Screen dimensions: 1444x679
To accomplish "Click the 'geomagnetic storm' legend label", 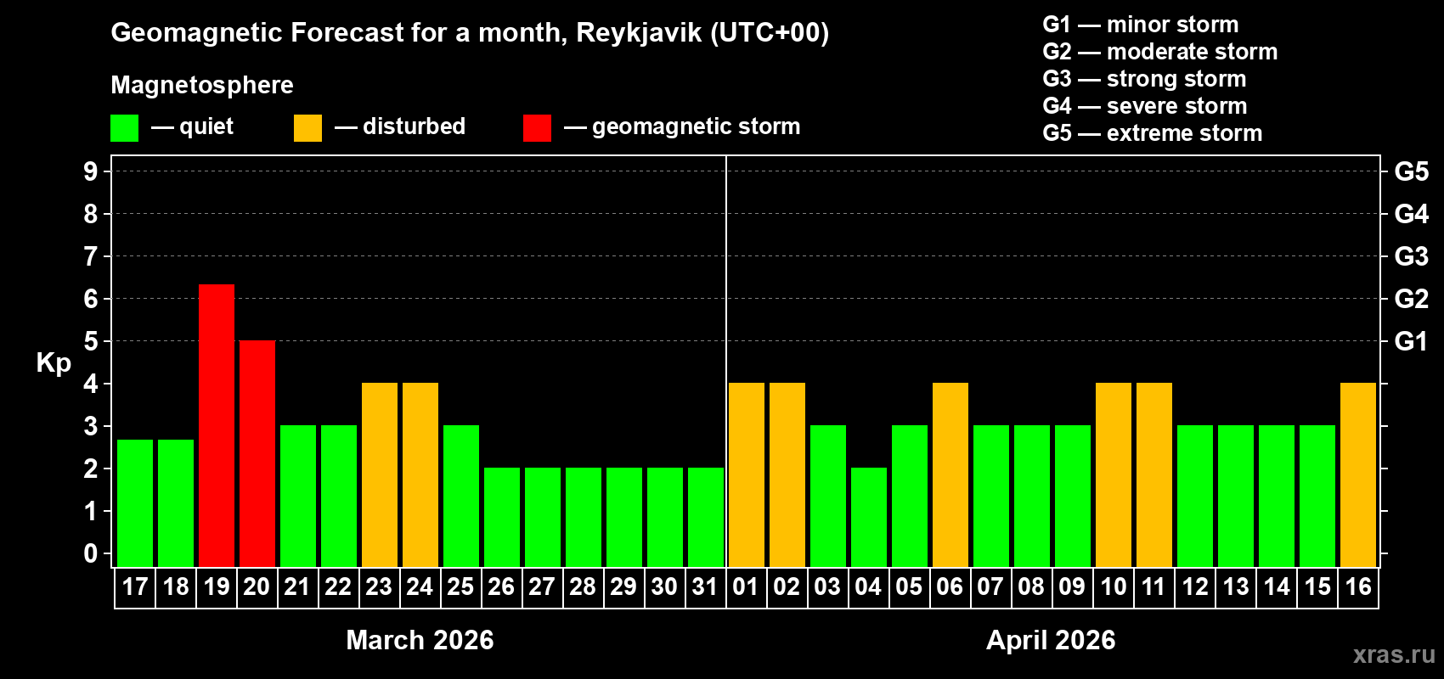I will [697, 127].
